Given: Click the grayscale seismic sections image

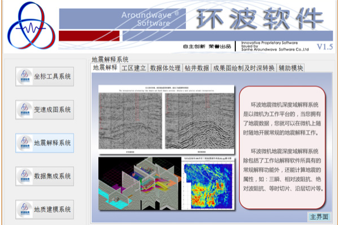Looking at the screenshot, I should pos(166,120).
